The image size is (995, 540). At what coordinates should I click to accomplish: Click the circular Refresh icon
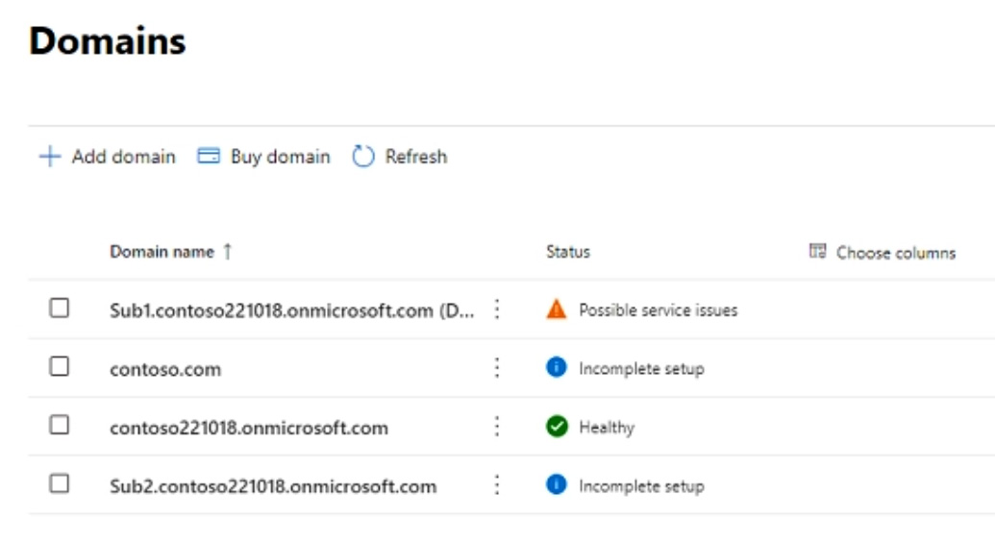click(362, 157)
